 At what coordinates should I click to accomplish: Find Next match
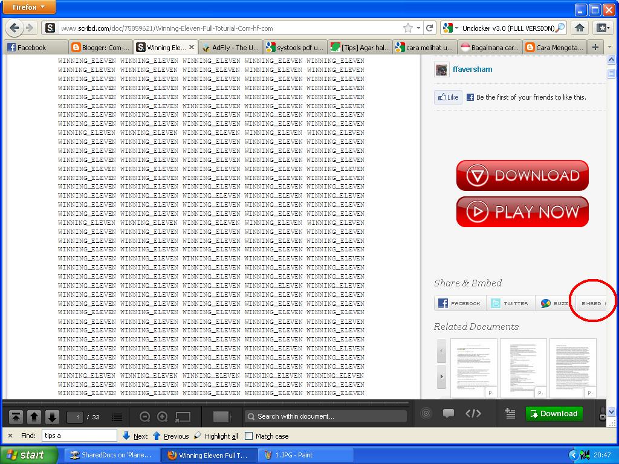click(135, 436)
